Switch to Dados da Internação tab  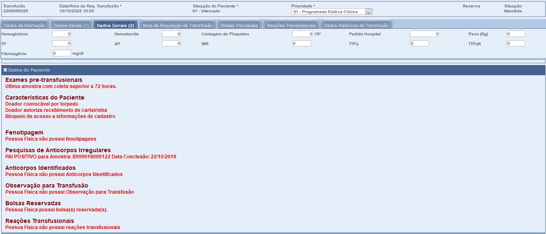25,25
